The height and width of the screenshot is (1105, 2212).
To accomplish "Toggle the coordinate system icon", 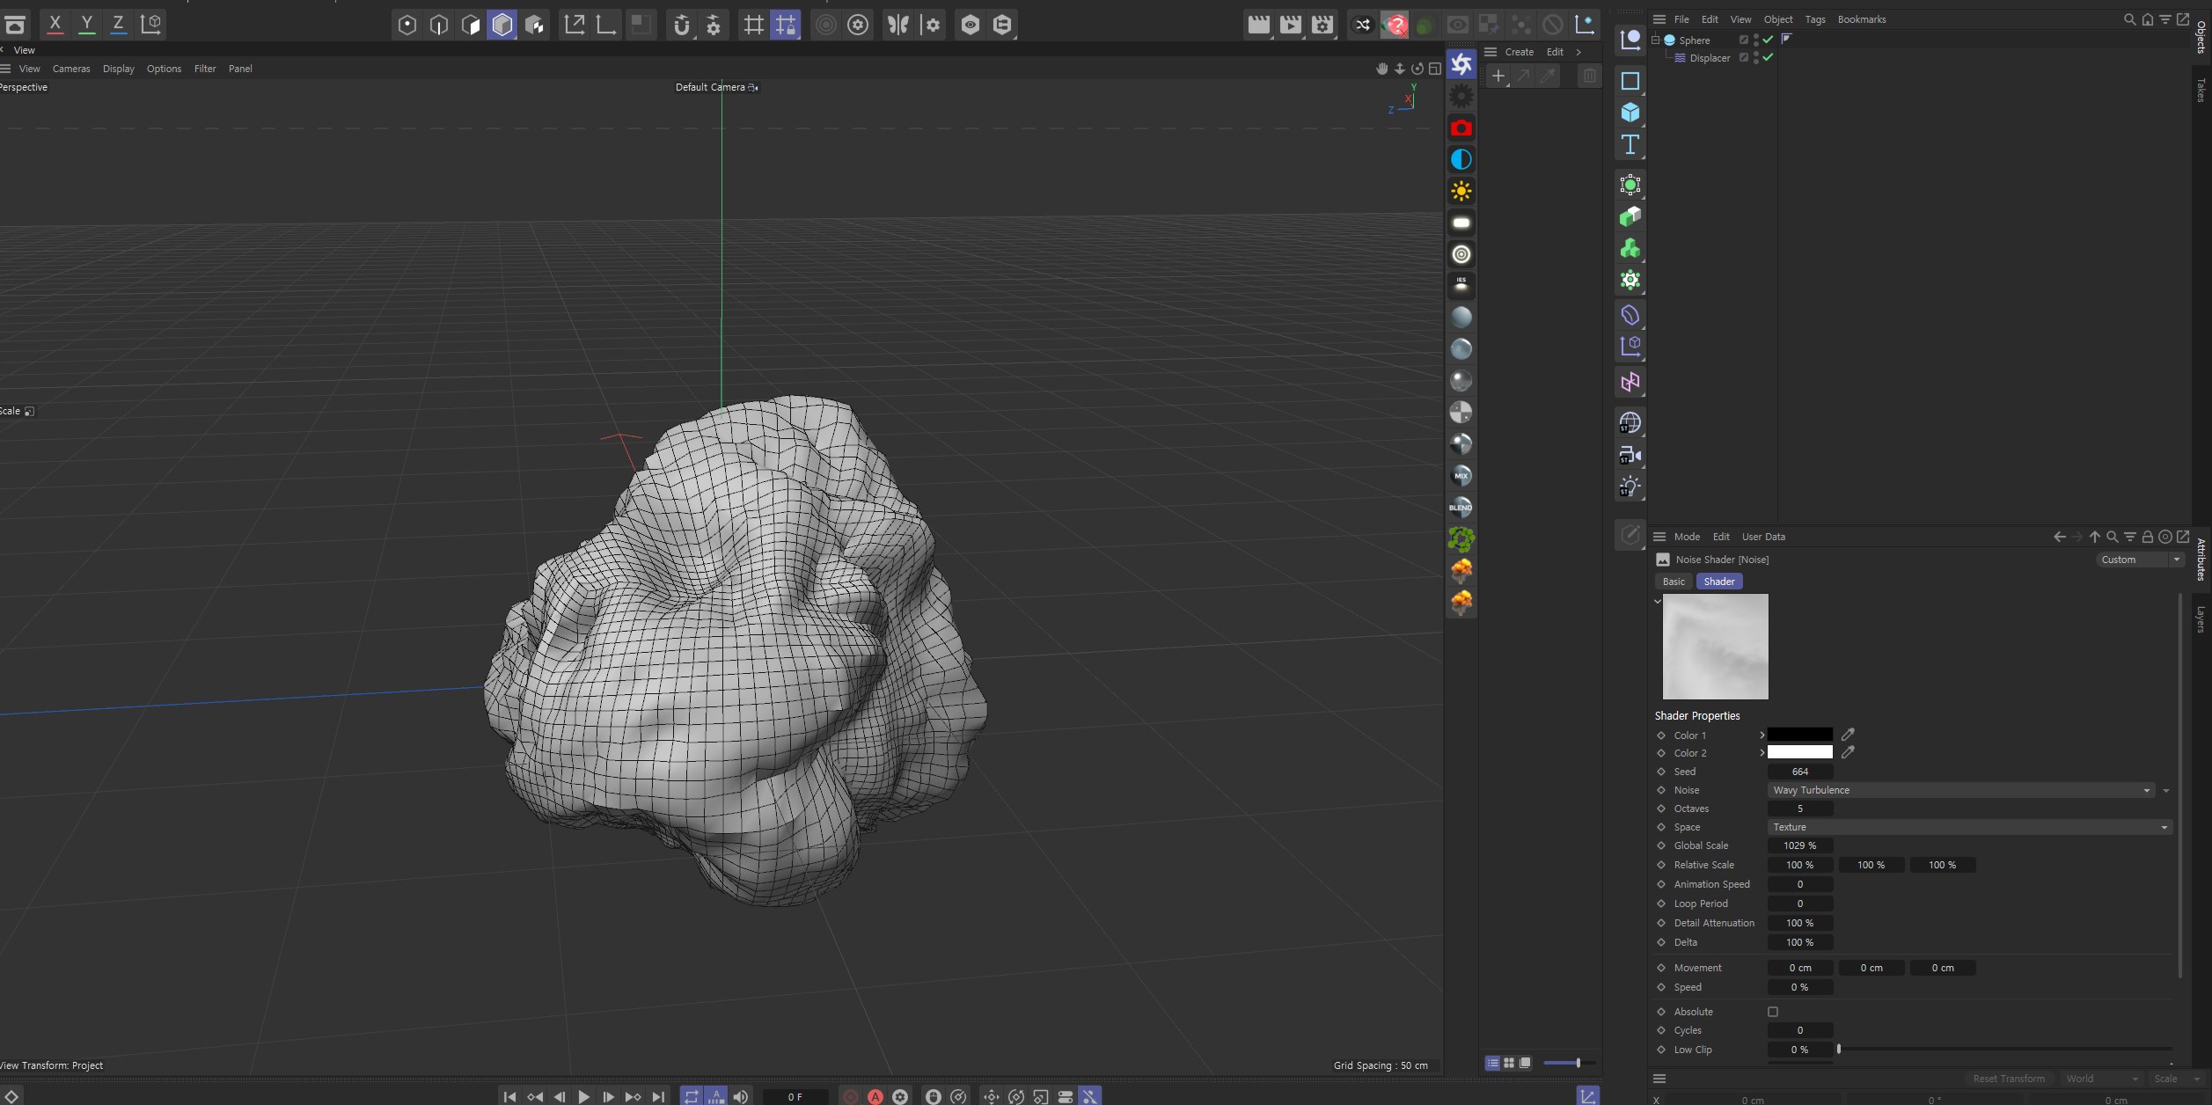I will (150, 24).
